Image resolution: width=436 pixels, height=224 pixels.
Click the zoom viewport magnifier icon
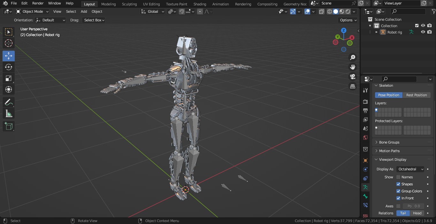point(353,57)
